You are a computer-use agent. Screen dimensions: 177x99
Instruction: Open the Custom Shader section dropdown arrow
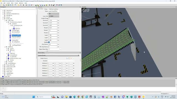pyautogui.click(x=79, y=56)
